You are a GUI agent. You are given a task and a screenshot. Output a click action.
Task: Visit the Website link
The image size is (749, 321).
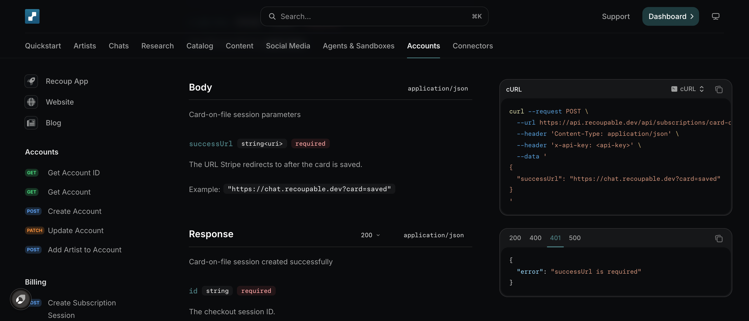click(60, 102)
